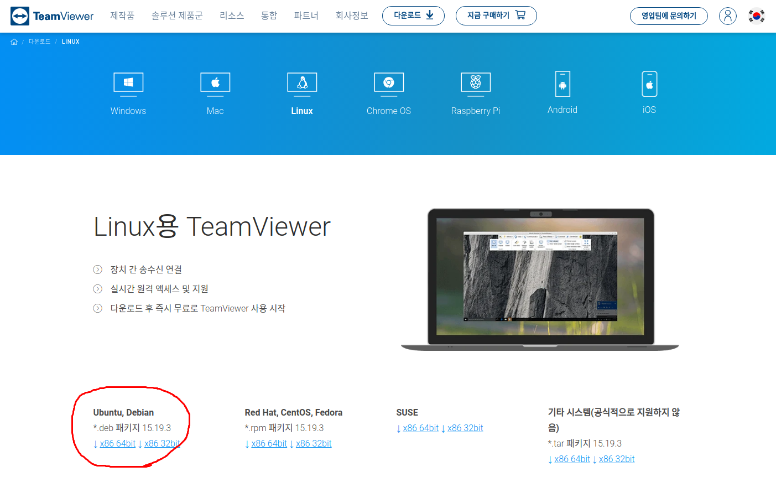Open the 리소스 menu
The image size is (776, 482).
[x=232, y=15]
